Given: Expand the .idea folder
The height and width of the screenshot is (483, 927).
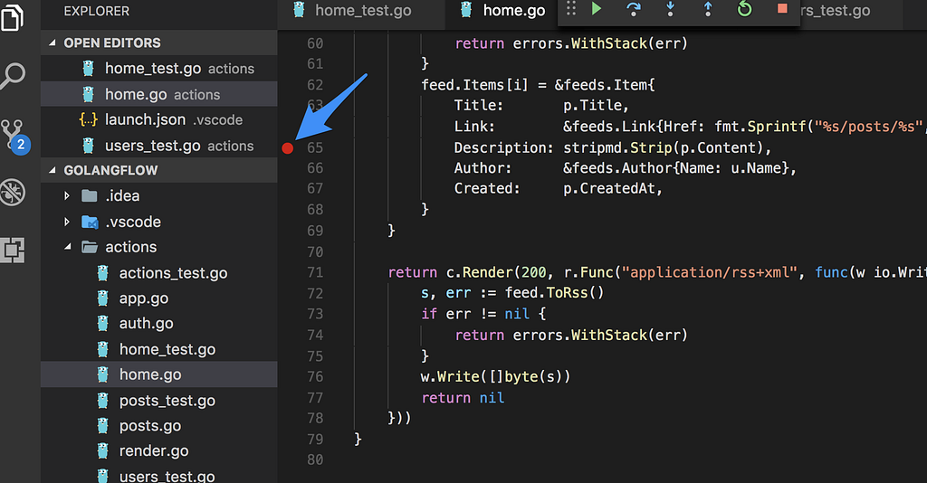Looking at the screenshot, I should click(67, 195).
